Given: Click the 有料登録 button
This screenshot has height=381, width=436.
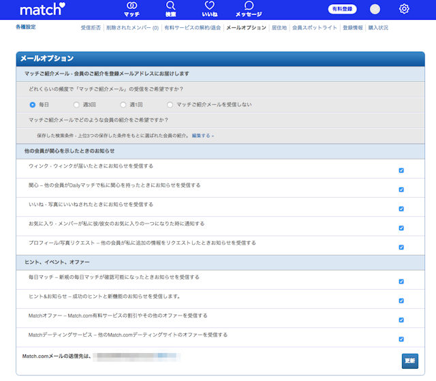Looking at the screenshot, I should pyautogui.click(x=342, y=9).
